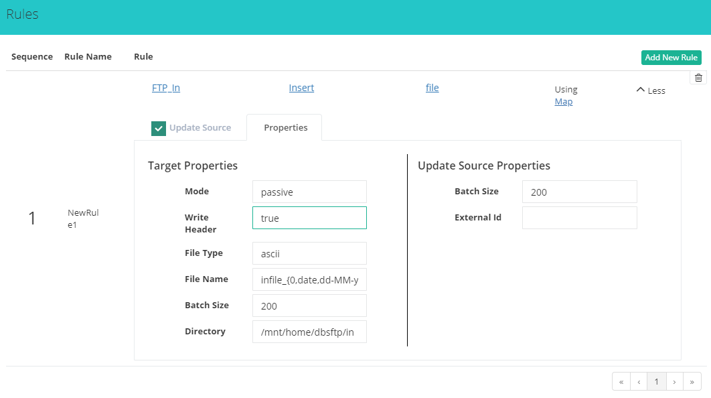Collapse rule details with Less chevron
Screen dimensions: 711x398
click(650, 90)
